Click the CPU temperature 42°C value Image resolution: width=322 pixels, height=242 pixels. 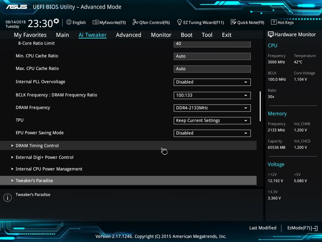pyautogui.click(x=298, y=62)
